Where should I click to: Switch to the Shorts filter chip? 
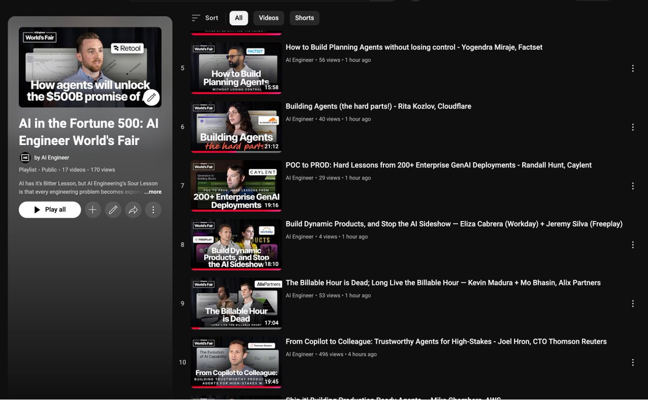(x=305, y=18)
